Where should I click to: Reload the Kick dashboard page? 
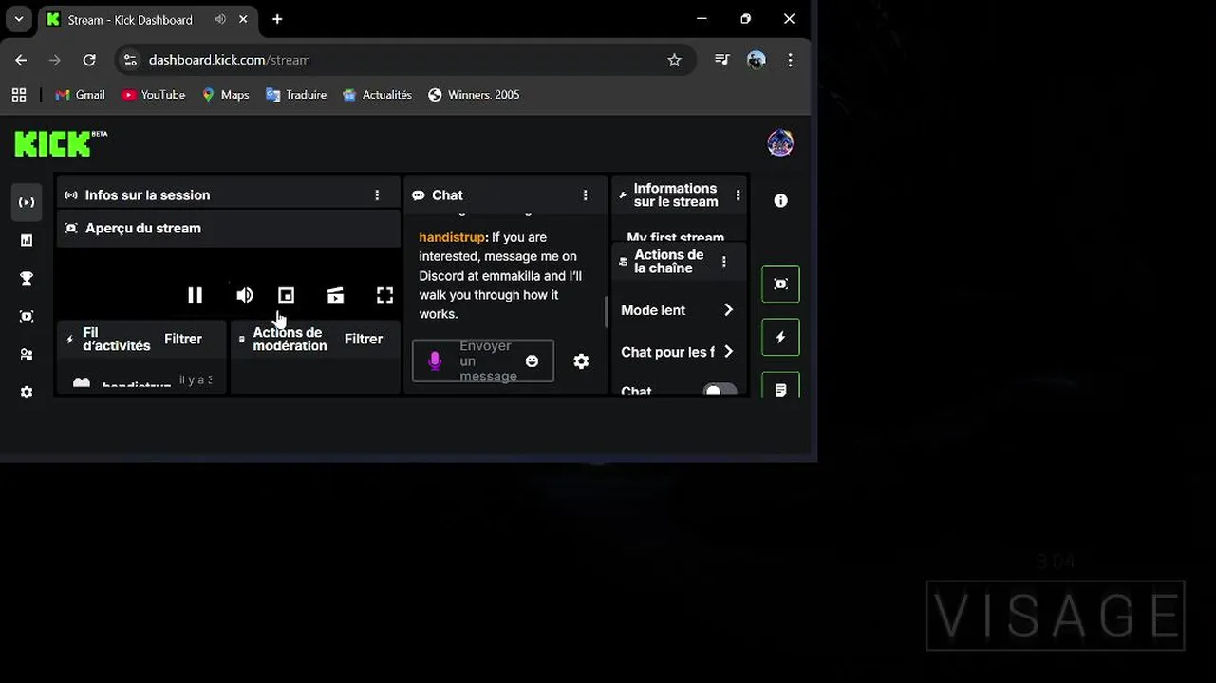click(89, 60)
